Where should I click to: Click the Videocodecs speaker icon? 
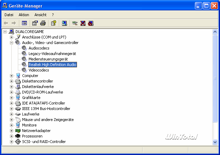(x=24, y=70)
